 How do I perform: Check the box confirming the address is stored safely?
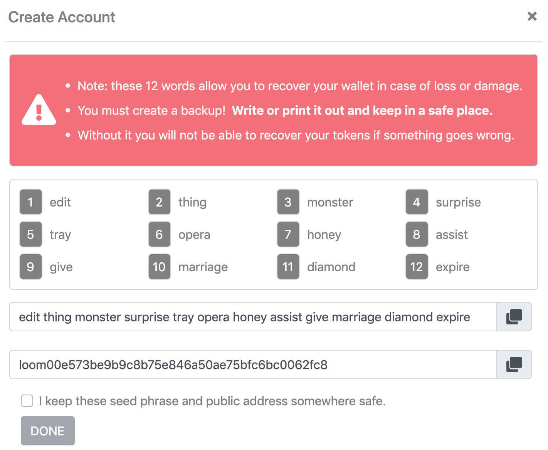click(x=27, y=401)
